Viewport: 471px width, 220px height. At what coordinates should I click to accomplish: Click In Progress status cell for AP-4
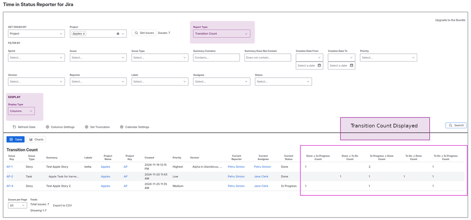click(x=289, y=186)
